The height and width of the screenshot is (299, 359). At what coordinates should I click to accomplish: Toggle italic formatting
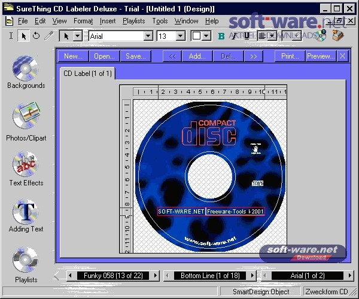click(x=234, y=36)
